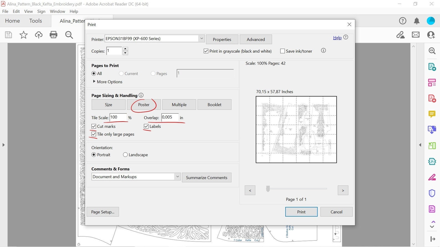This screenshot has width=440, height=247.
Task: Uncheck Print in grayscale checkbox
Action: point(206,51)
